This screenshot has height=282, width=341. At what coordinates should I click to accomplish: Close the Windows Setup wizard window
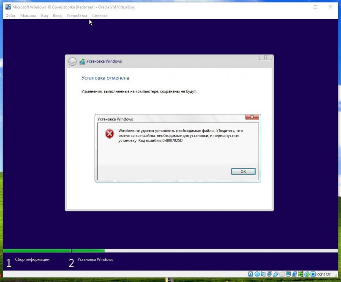point(265,57)
